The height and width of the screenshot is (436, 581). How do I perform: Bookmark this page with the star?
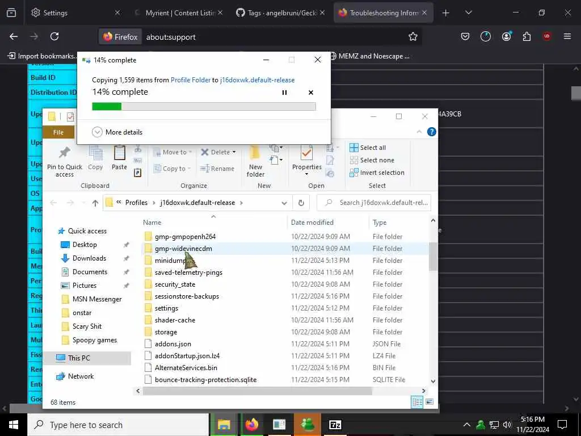point(413,36)
